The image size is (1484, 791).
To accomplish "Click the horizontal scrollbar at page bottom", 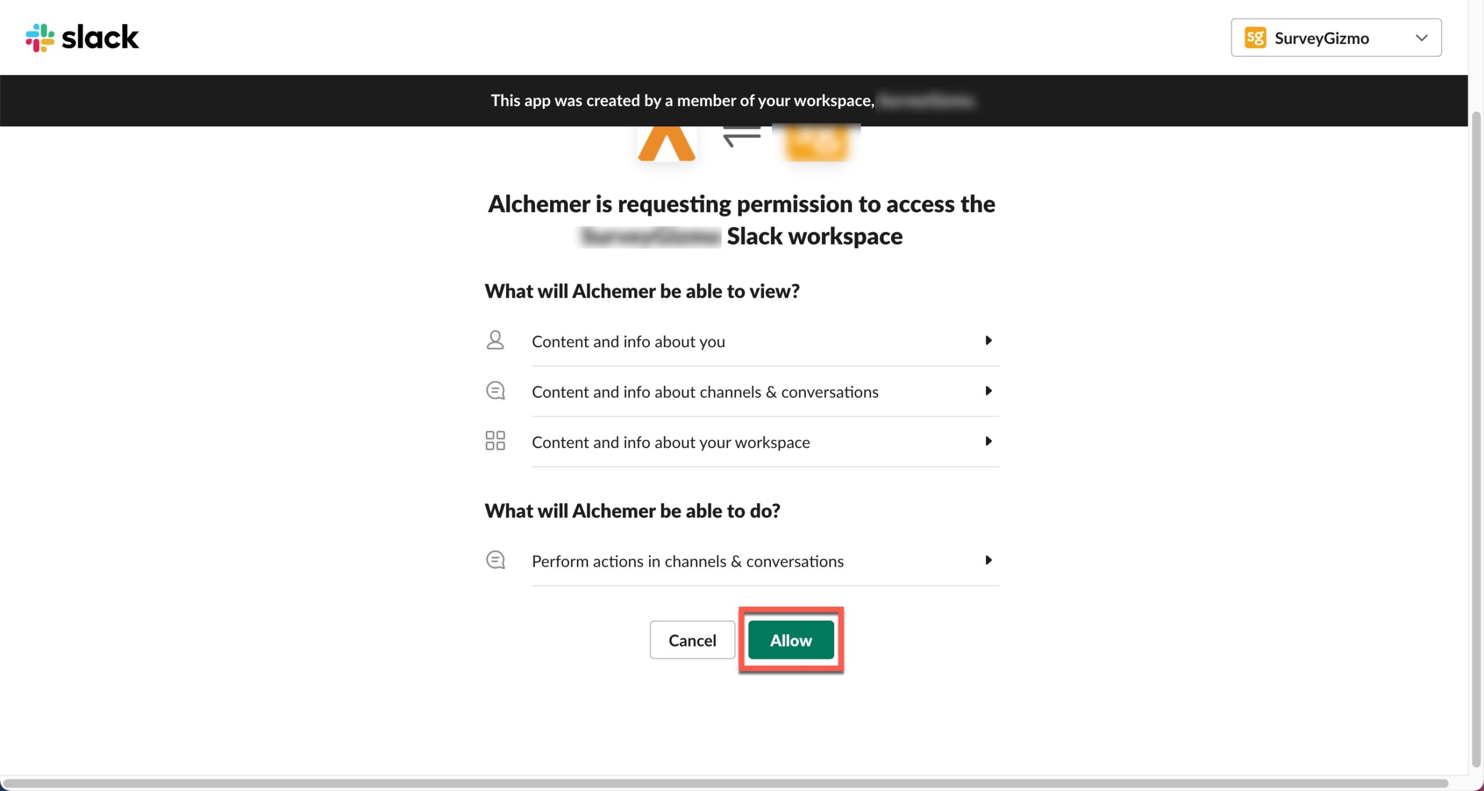I will coord(725,783).
